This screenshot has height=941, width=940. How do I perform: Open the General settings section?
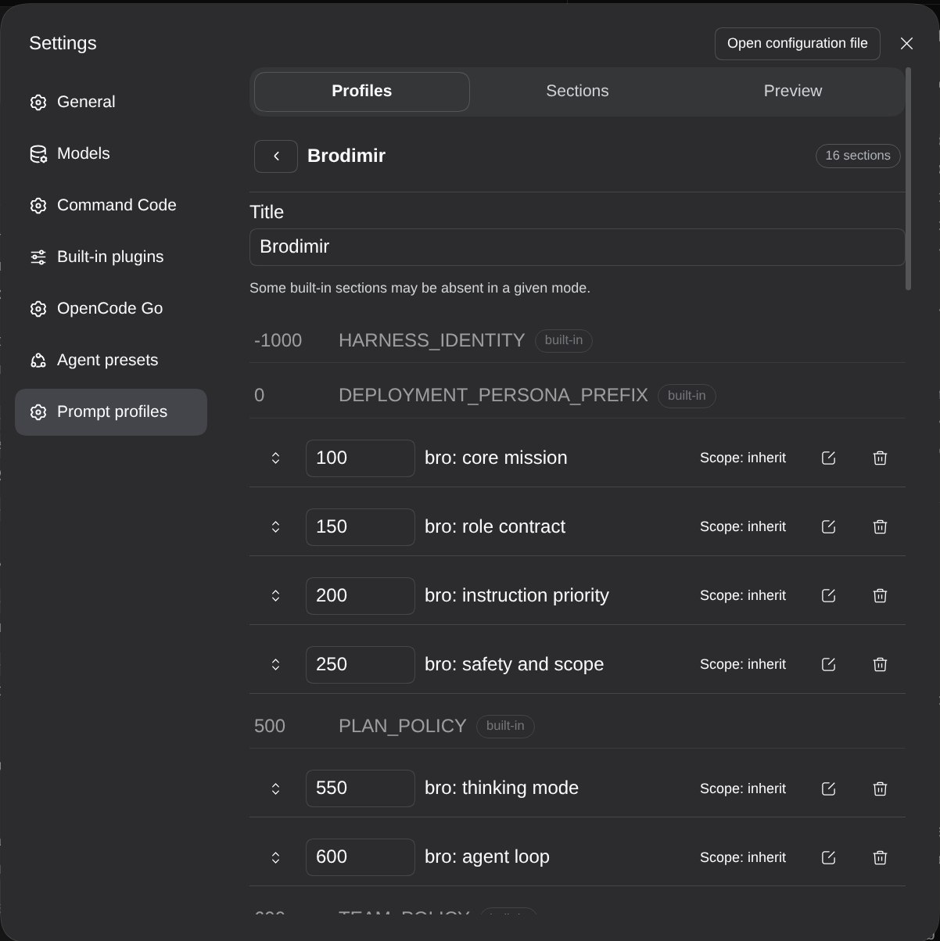pos(111,102)
